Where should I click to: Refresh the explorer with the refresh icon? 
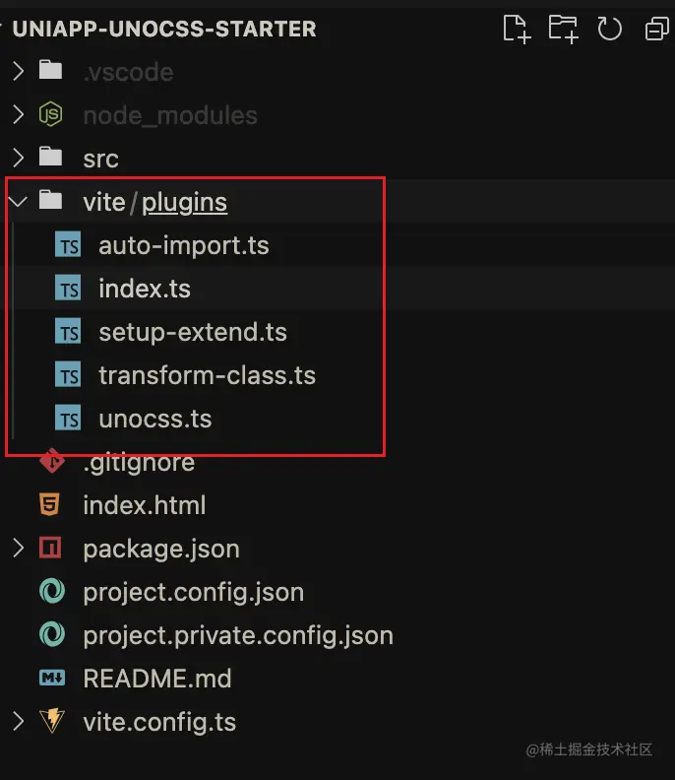pos(609,29)
